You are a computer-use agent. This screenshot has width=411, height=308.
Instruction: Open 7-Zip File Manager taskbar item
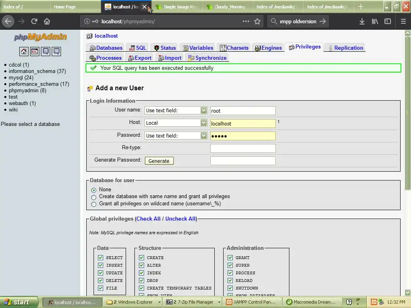pos(193,302)
